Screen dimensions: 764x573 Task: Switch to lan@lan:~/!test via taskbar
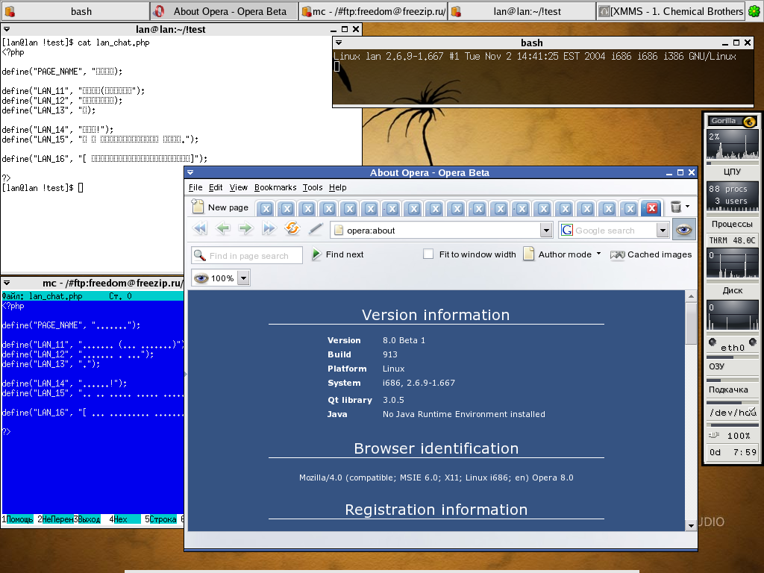coord(522,11)
